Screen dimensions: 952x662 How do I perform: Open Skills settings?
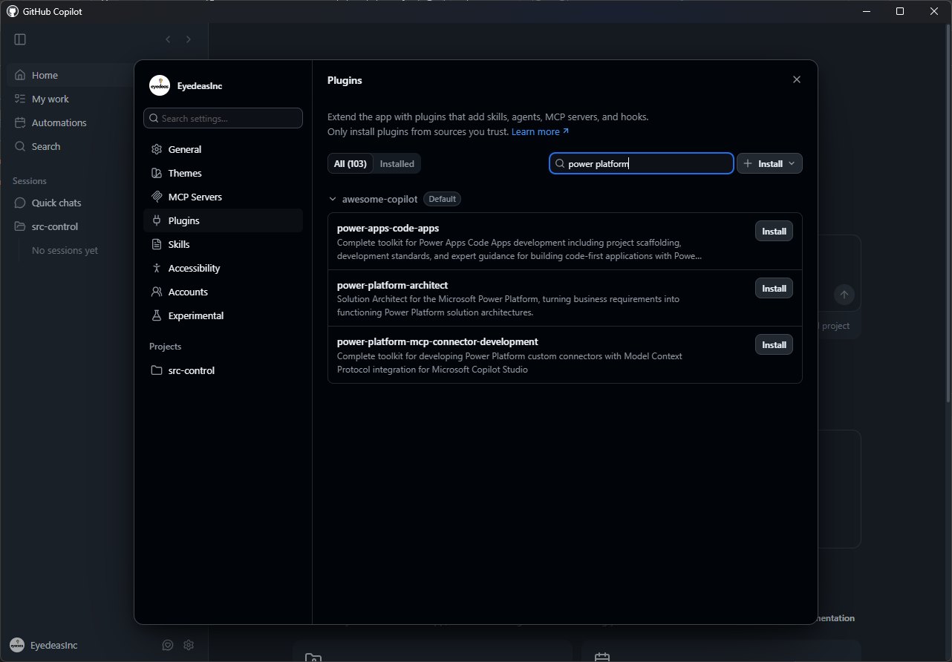coord(223,244)
